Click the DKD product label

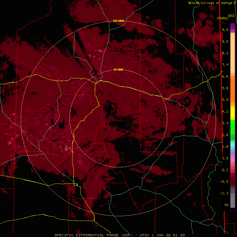231,16
